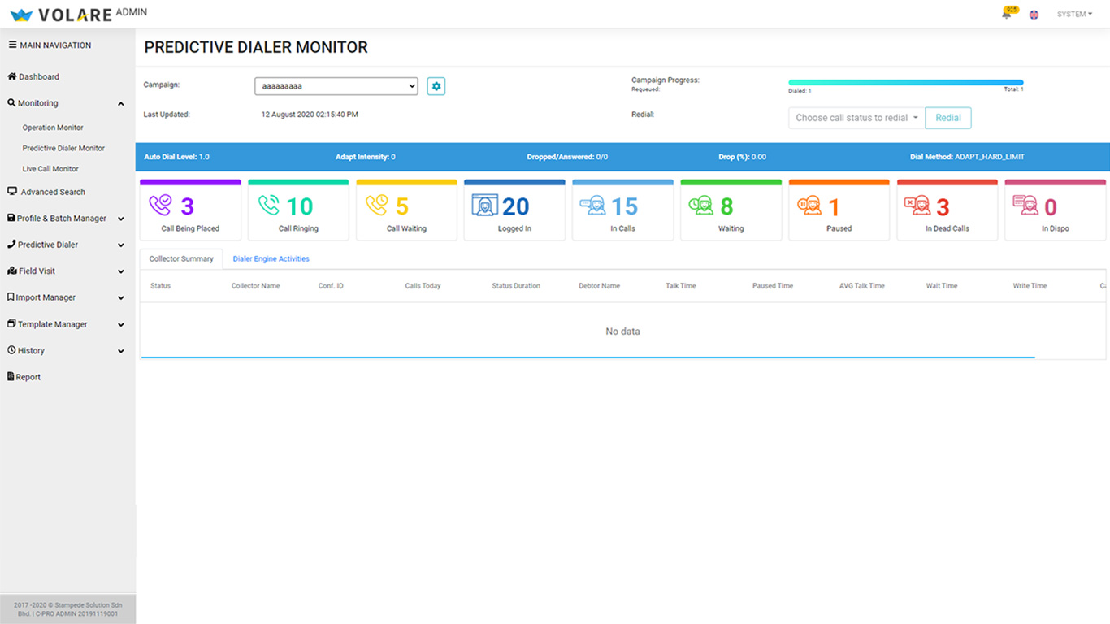
Task: Sort by the Collector Name column header
Action: (x=255, y=286)
